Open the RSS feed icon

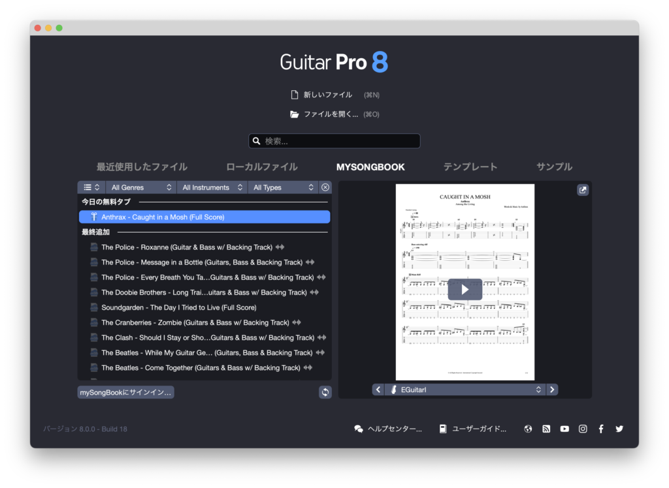click(546, 429)
